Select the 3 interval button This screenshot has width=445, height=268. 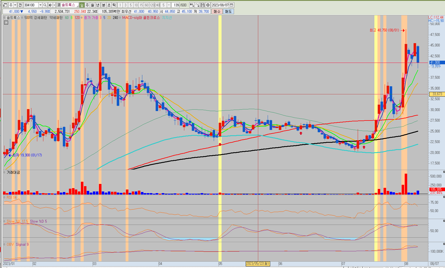(125, 5)
